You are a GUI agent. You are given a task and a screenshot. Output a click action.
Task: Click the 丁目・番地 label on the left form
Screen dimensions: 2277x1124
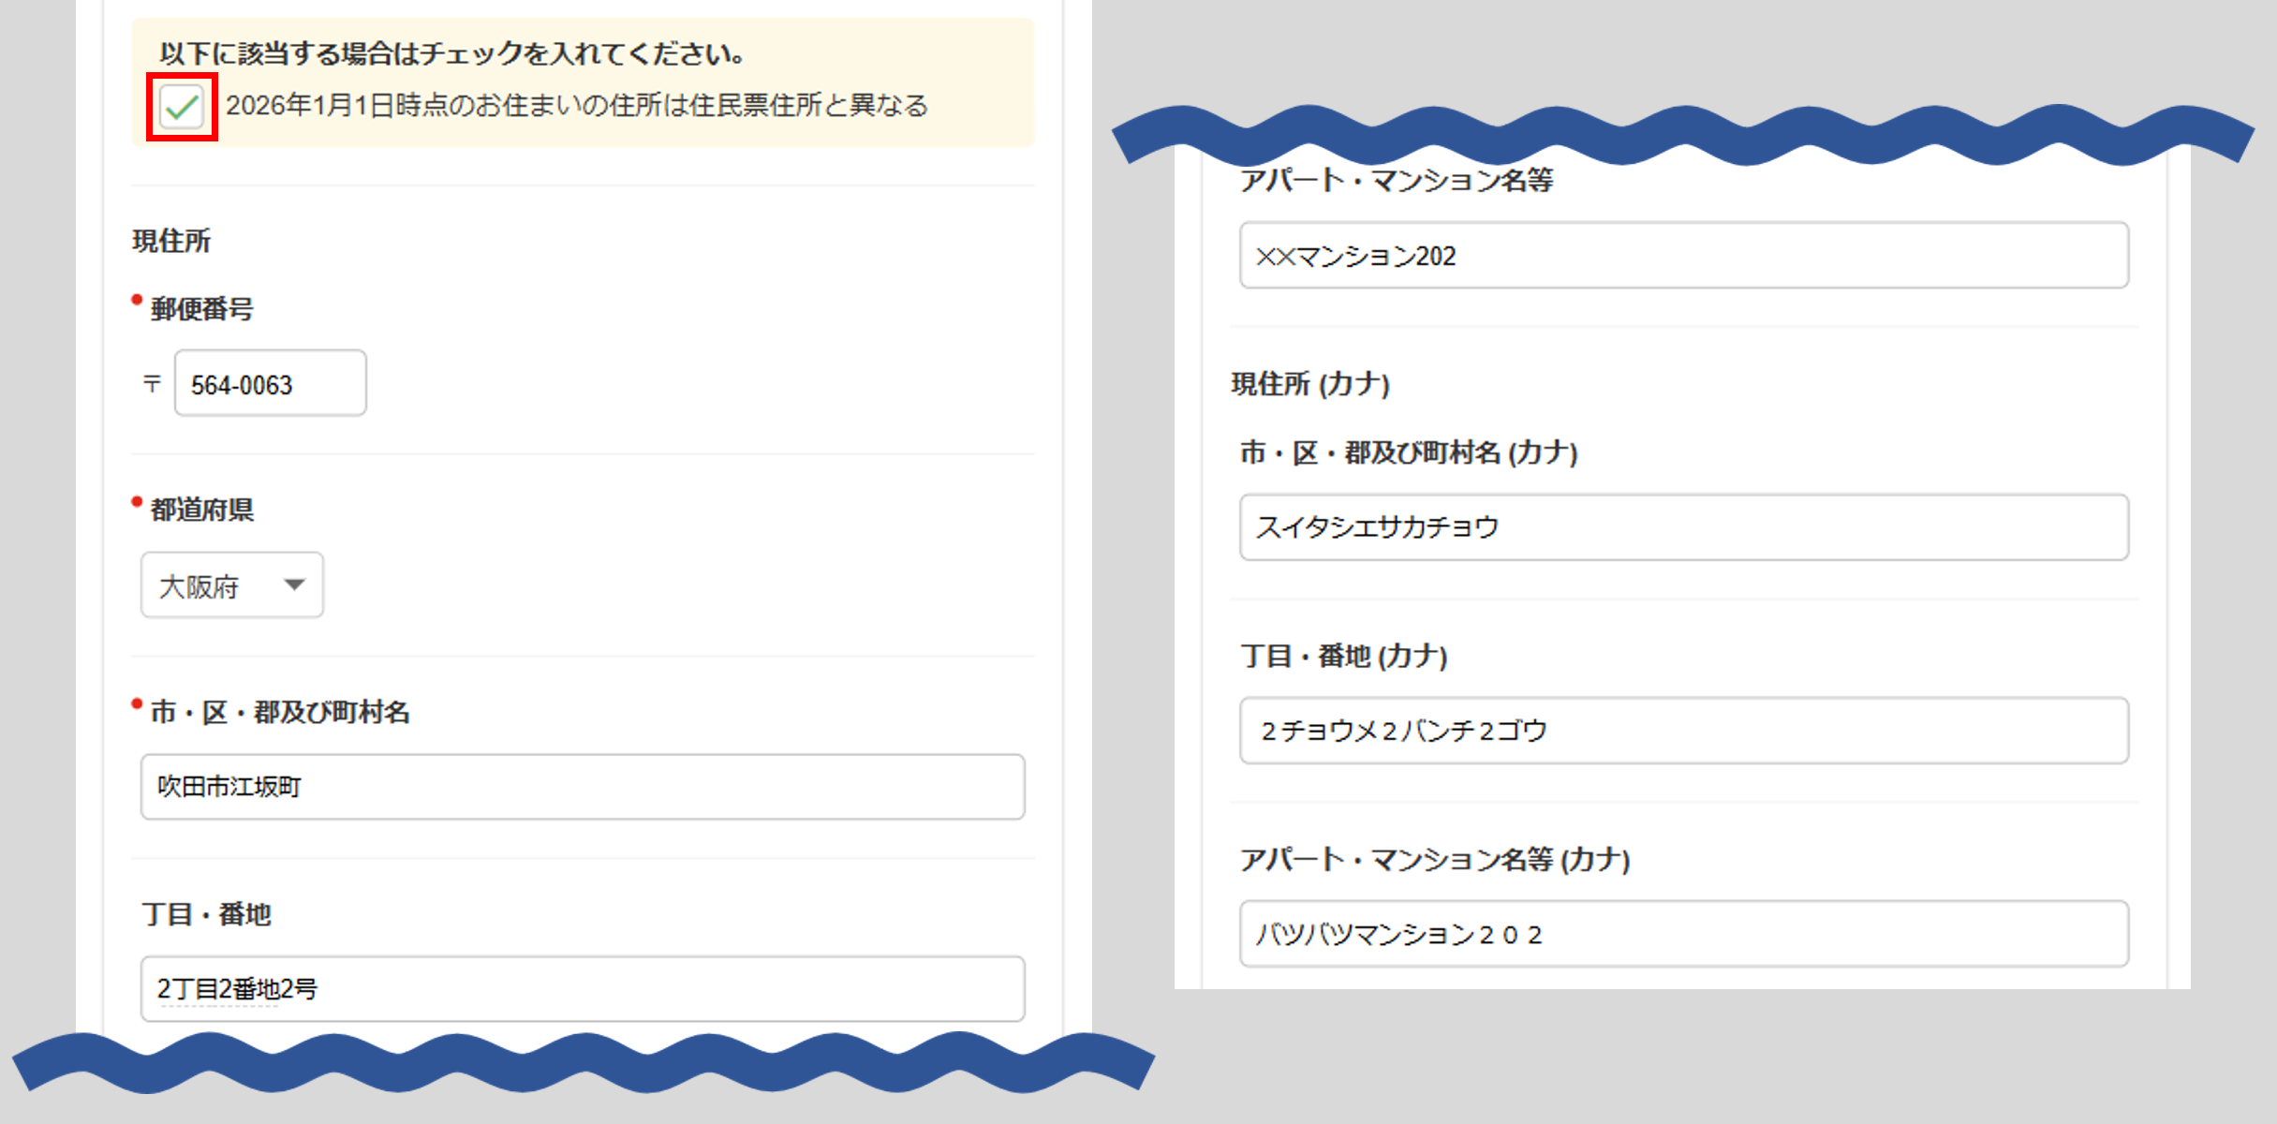[x=206, y=914]
